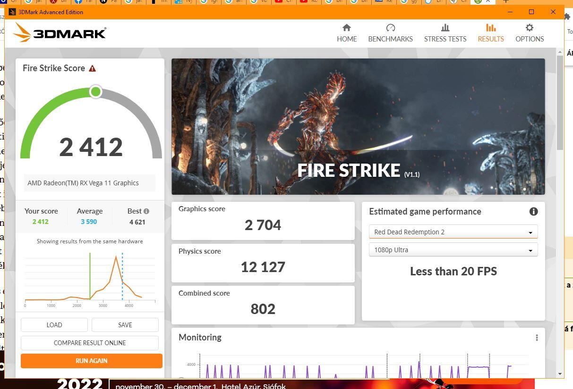Go to BENCHMARKS gauge icon
Image resolution: width=573 pixels, height=389 pixels.
[x=390, y=28]
